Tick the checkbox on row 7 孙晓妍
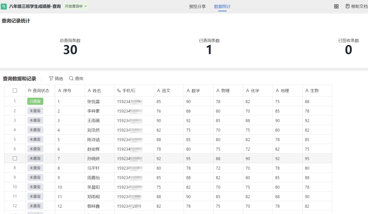Viewport: 368px width, 214px height. pos(15,158)
